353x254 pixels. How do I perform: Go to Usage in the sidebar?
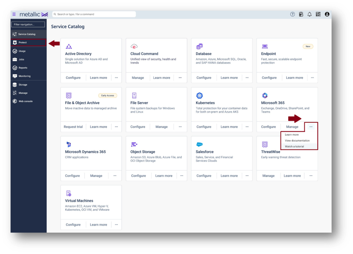coord(29,51)
